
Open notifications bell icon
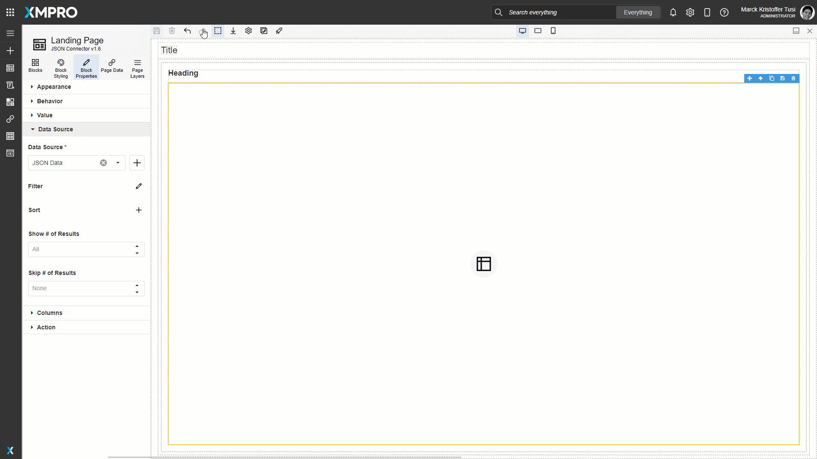click(673, 12)
